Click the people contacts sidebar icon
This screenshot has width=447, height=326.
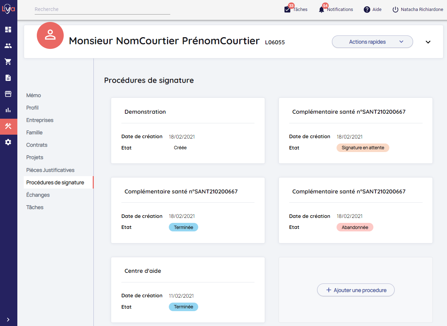point(8,46)
